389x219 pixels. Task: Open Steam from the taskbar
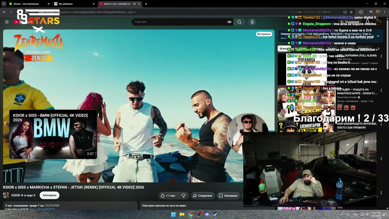[215, 214]
